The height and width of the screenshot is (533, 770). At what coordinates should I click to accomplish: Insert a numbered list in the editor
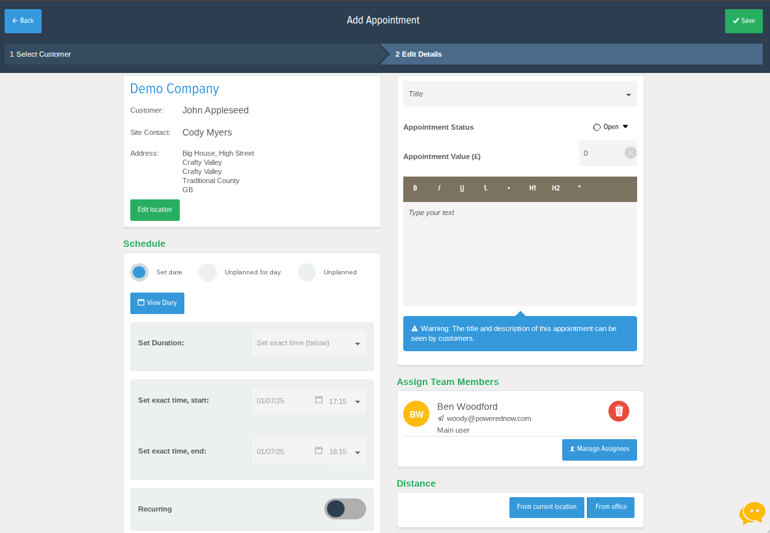(x=485, y=188)
